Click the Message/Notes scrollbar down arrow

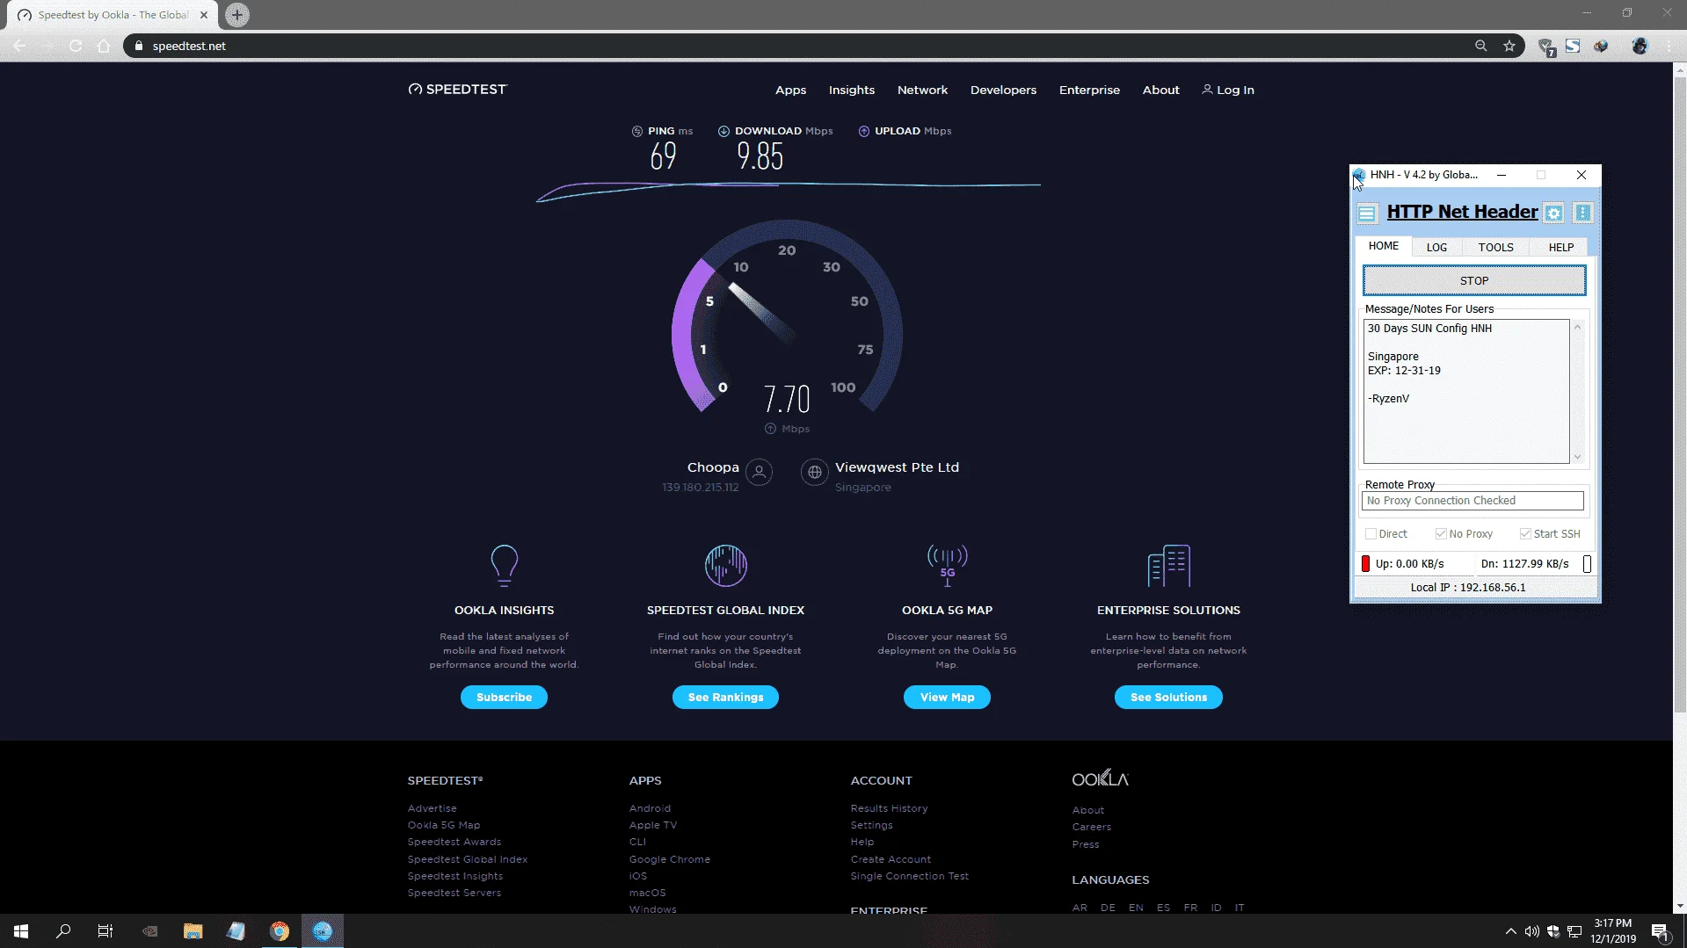(x=1577, y=457)
